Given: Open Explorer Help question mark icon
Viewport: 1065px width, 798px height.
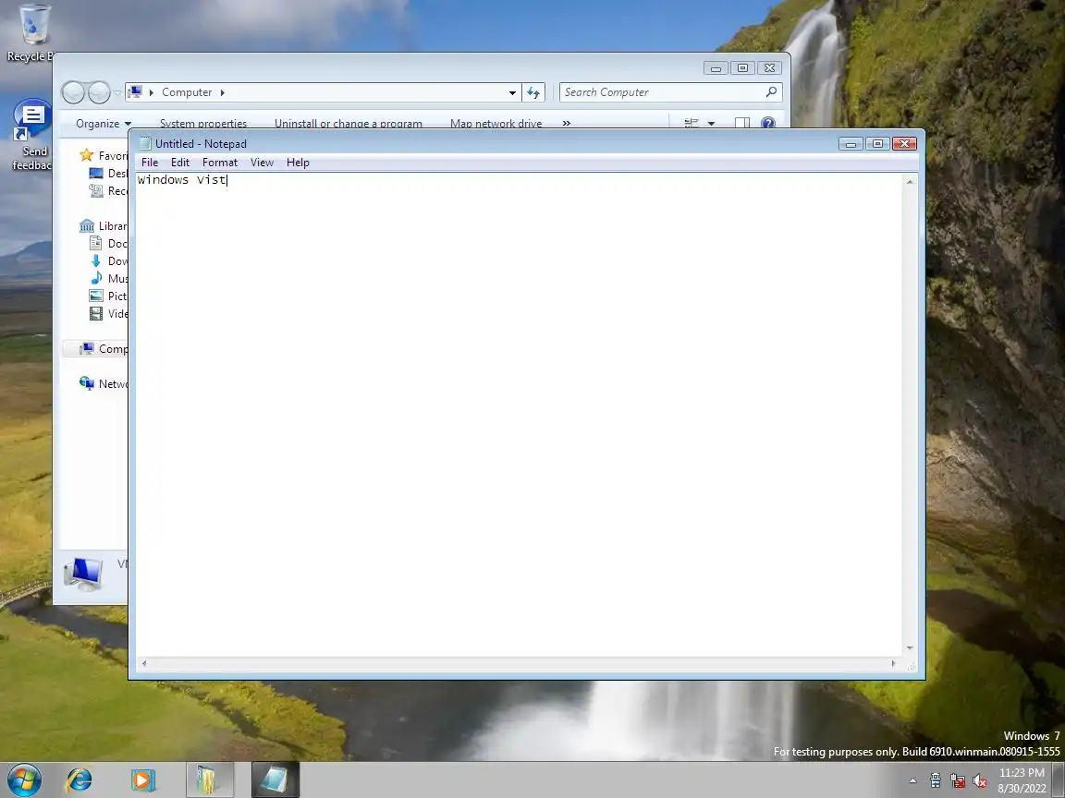Looking at the screenshot, I should (768, 123).
